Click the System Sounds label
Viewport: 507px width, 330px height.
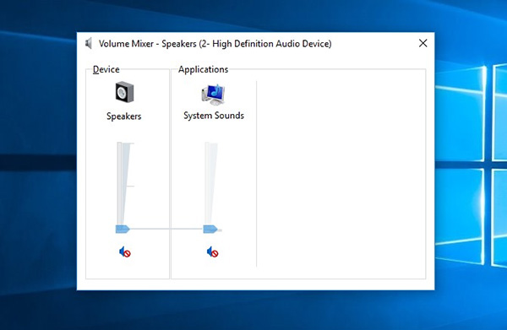pos(214,116)
